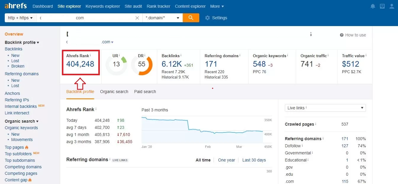This screenshot has height=184, width=398.
Task: Open the More menu in top navigation
Action: pyautogui.click(x=217, y=6)
